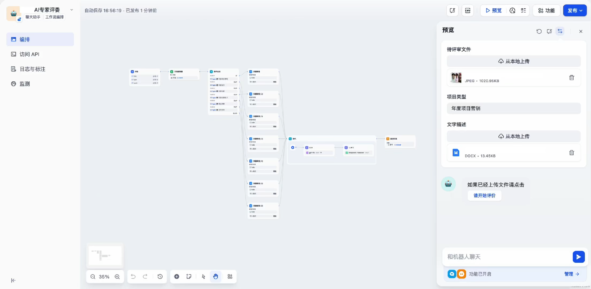Click the autosave status text 自动保存 16:56:19

[103, 10]
